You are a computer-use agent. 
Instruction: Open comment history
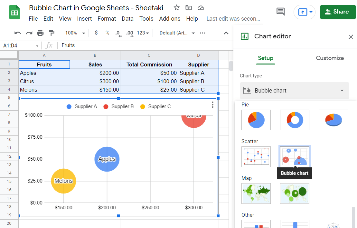(280, 11)
